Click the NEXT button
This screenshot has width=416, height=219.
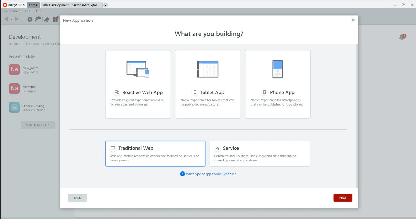pyautogui.click(x=343, y=198)
